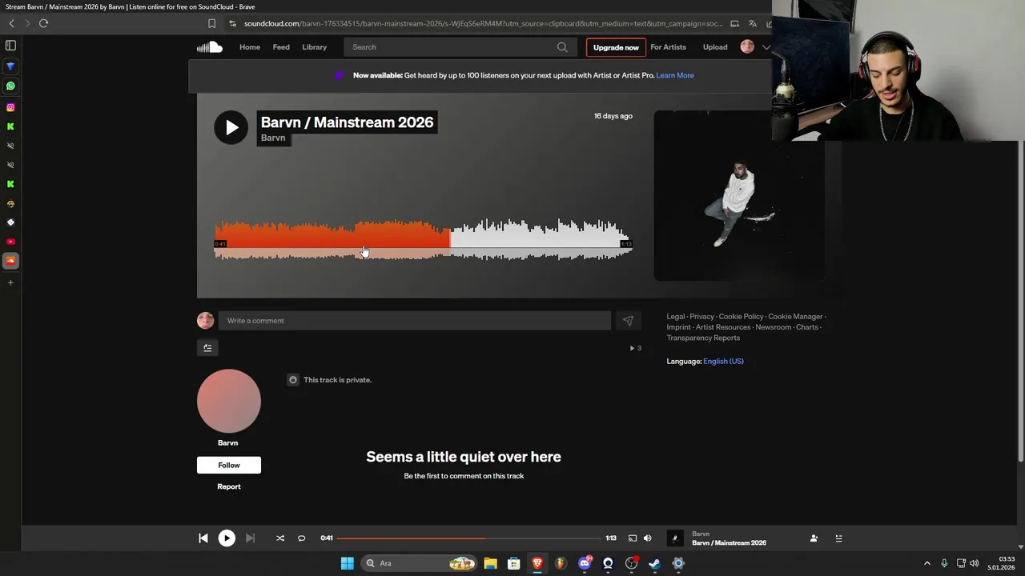Skip to previous track

point(203,538)
